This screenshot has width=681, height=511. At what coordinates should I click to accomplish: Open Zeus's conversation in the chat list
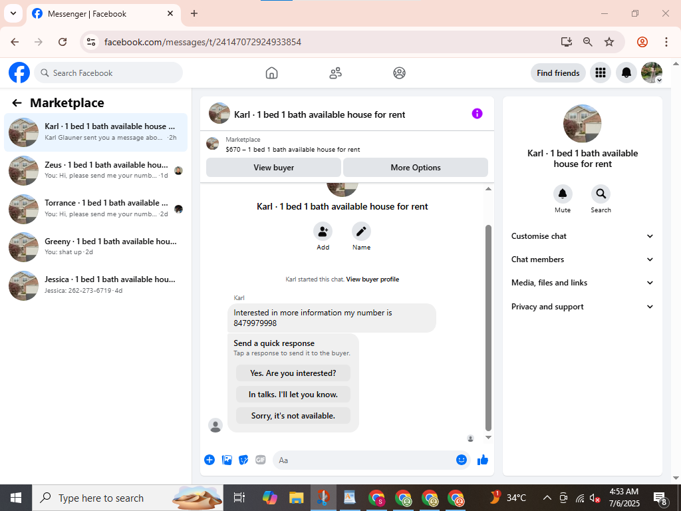coord(96,170)
